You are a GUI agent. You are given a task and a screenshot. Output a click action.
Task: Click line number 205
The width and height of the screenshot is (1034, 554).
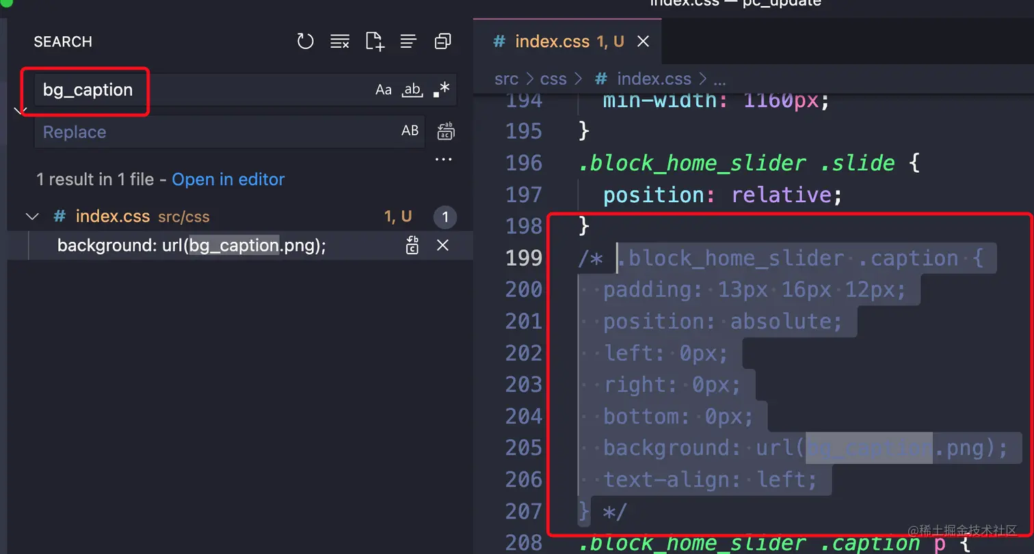coord(524,448)
